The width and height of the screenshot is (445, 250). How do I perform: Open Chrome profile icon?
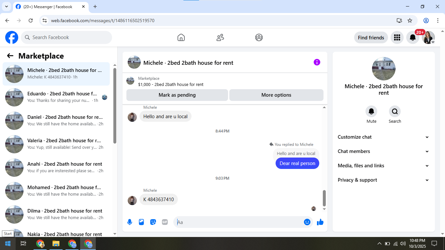click(426, 21)
